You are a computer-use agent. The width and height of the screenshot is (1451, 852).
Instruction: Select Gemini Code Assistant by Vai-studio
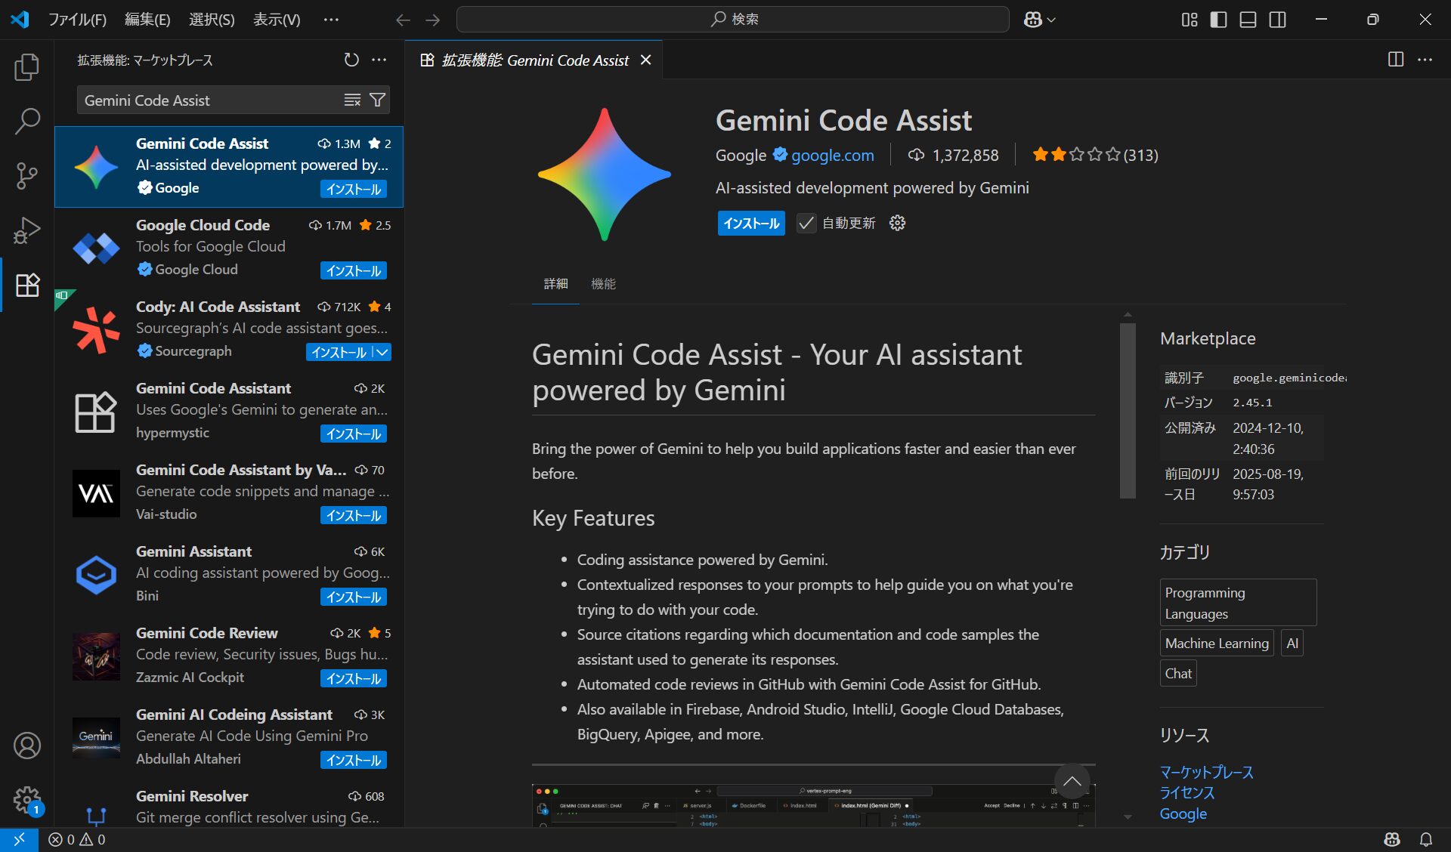(229, 493)
